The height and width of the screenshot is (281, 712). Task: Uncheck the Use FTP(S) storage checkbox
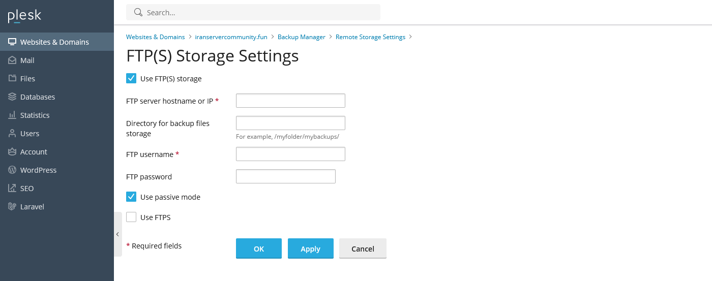[131, 78]
